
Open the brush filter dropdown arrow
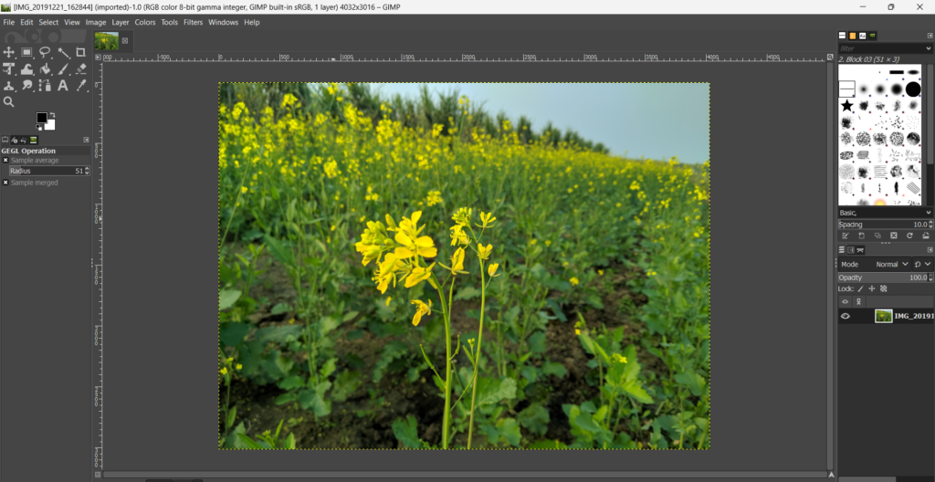point(929,47)
